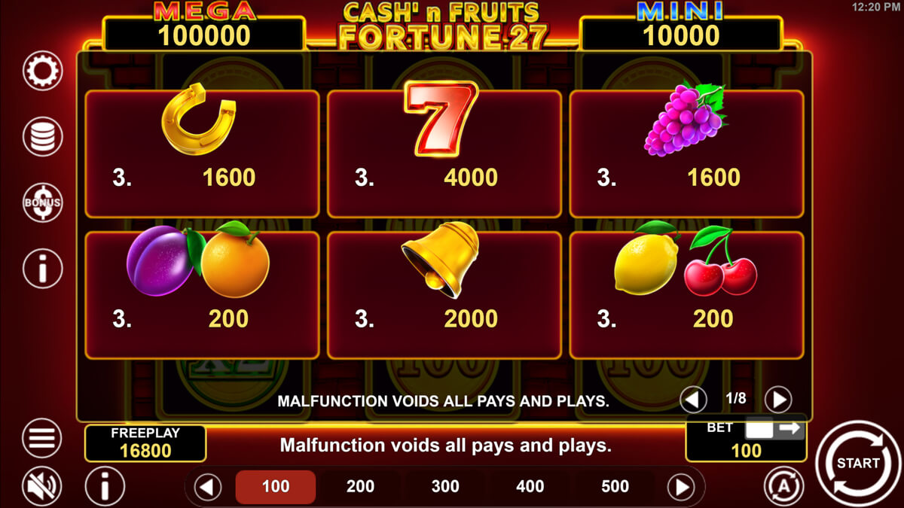Go to next paytable page arrow
The image size is (904, 508).
coord(778,400)
